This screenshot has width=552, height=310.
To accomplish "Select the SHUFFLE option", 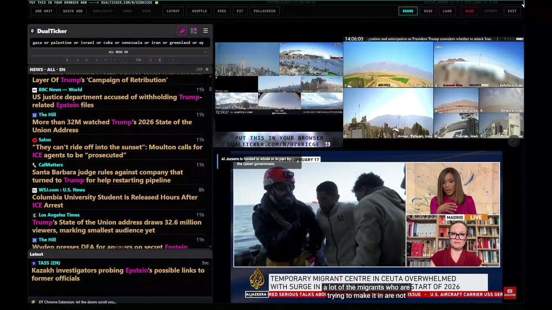I will click(x=199, y=11).
